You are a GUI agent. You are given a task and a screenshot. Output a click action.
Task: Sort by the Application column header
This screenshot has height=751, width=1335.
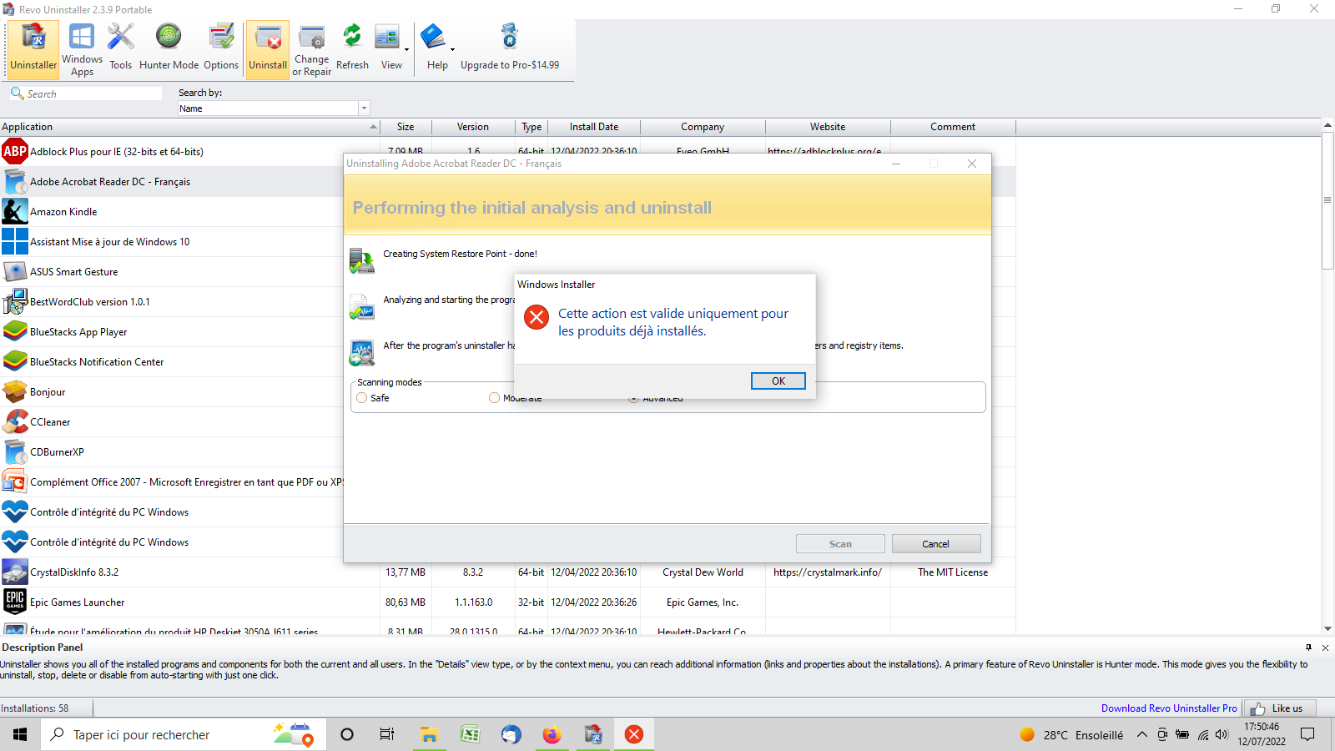pyautogui.click(x=190, y=127)
